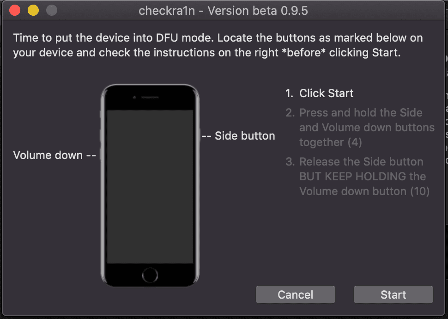Click the window title 'checkra1n - Version beta 0.9.5'
Viewport: 448px width, 319px height.
coord(223,11)
